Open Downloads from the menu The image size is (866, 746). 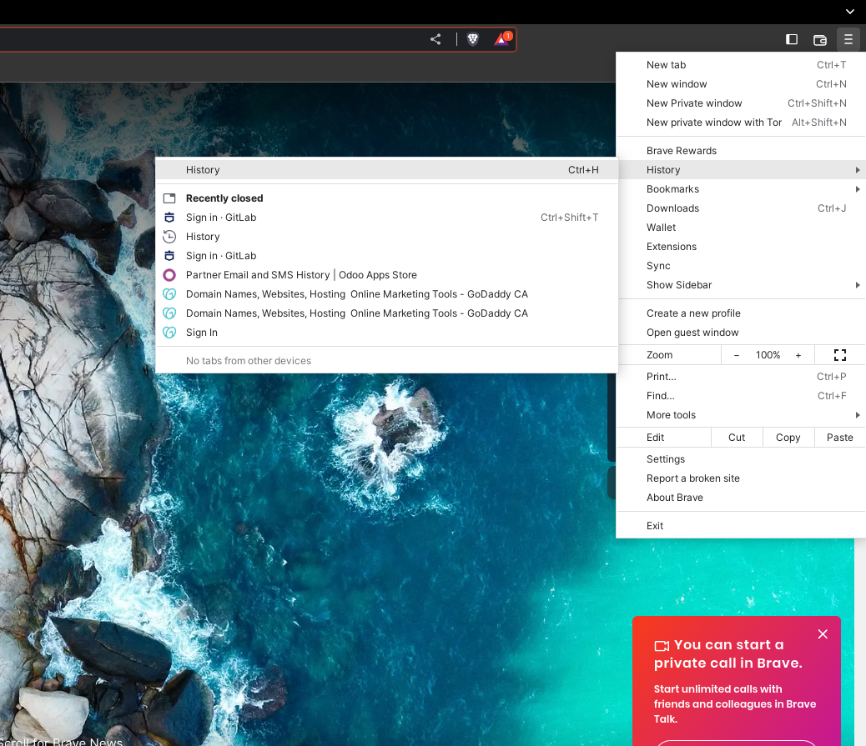[741, 208]
